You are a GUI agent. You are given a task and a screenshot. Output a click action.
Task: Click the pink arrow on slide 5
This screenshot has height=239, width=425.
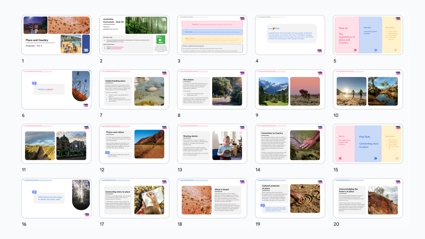coord(355,50)
